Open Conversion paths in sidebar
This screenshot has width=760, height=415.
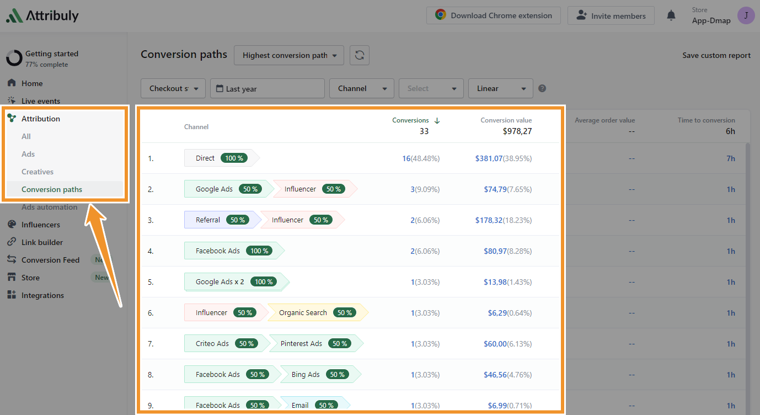point(52,189)
